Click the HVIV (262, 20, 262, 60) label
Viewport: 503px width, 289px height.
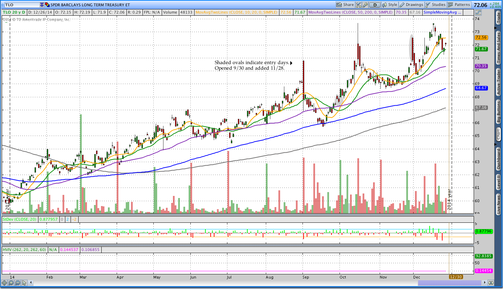click(x=24, y=250)
